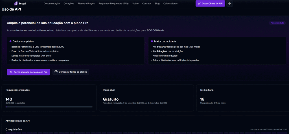Viewport: 289px width, 134px height.
Task: Click Plano atual card label
Action: point(109,90)
